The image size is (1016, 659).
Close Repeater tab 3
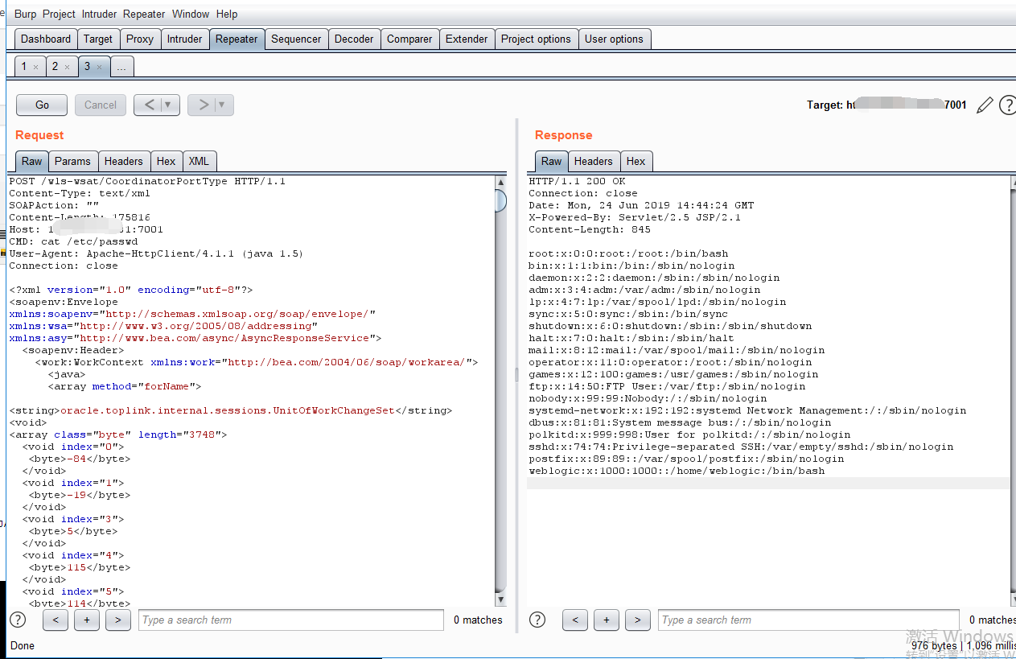point(99,67)
